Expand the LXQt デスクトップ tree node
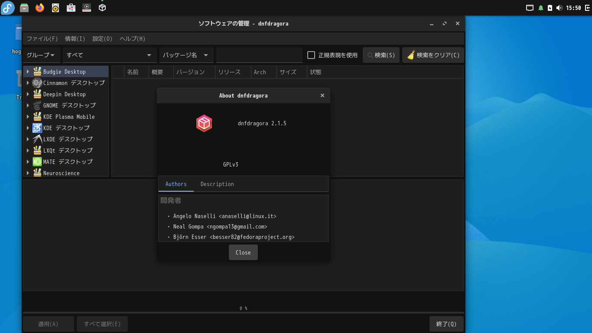The width and height of the screenshot is (592, 333). point(28,150)
